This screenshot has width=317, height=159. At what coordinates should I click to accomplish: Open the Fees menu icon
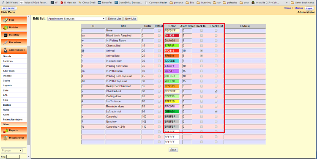5,20
